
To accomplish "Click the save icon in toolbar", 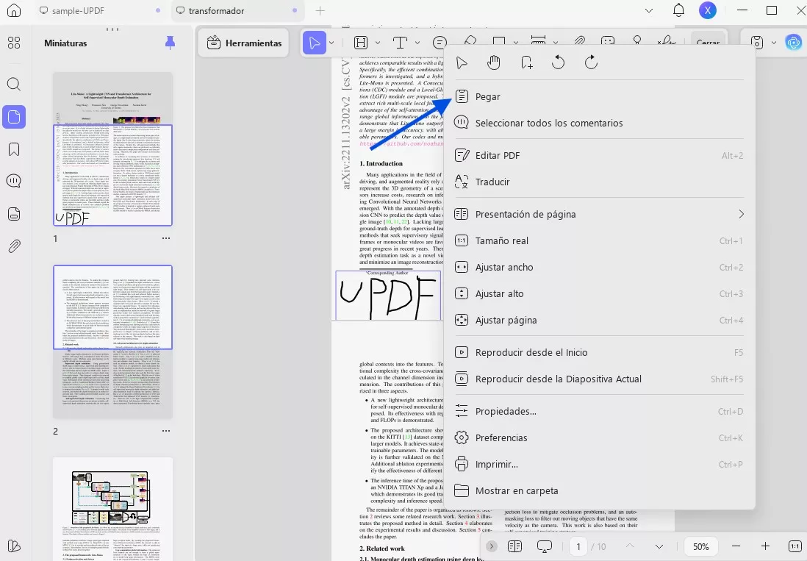I will [756, 43].
